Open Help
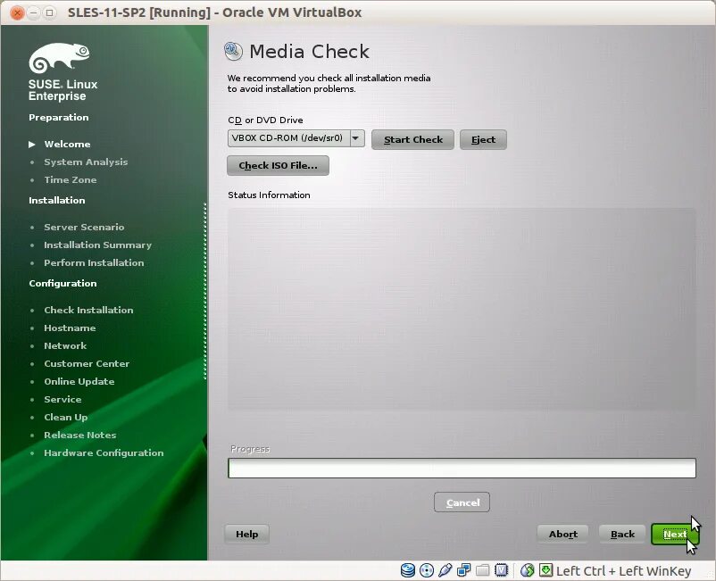 [246, 534]
